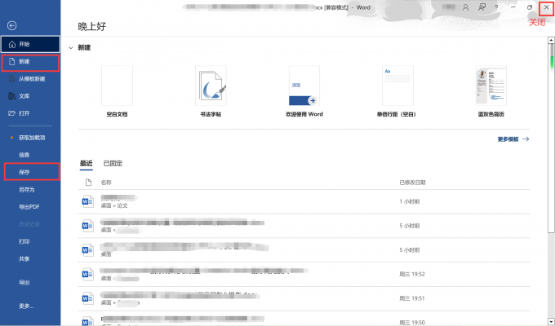Click the Word icon of the 周三 19:52 file

[88, 274]
